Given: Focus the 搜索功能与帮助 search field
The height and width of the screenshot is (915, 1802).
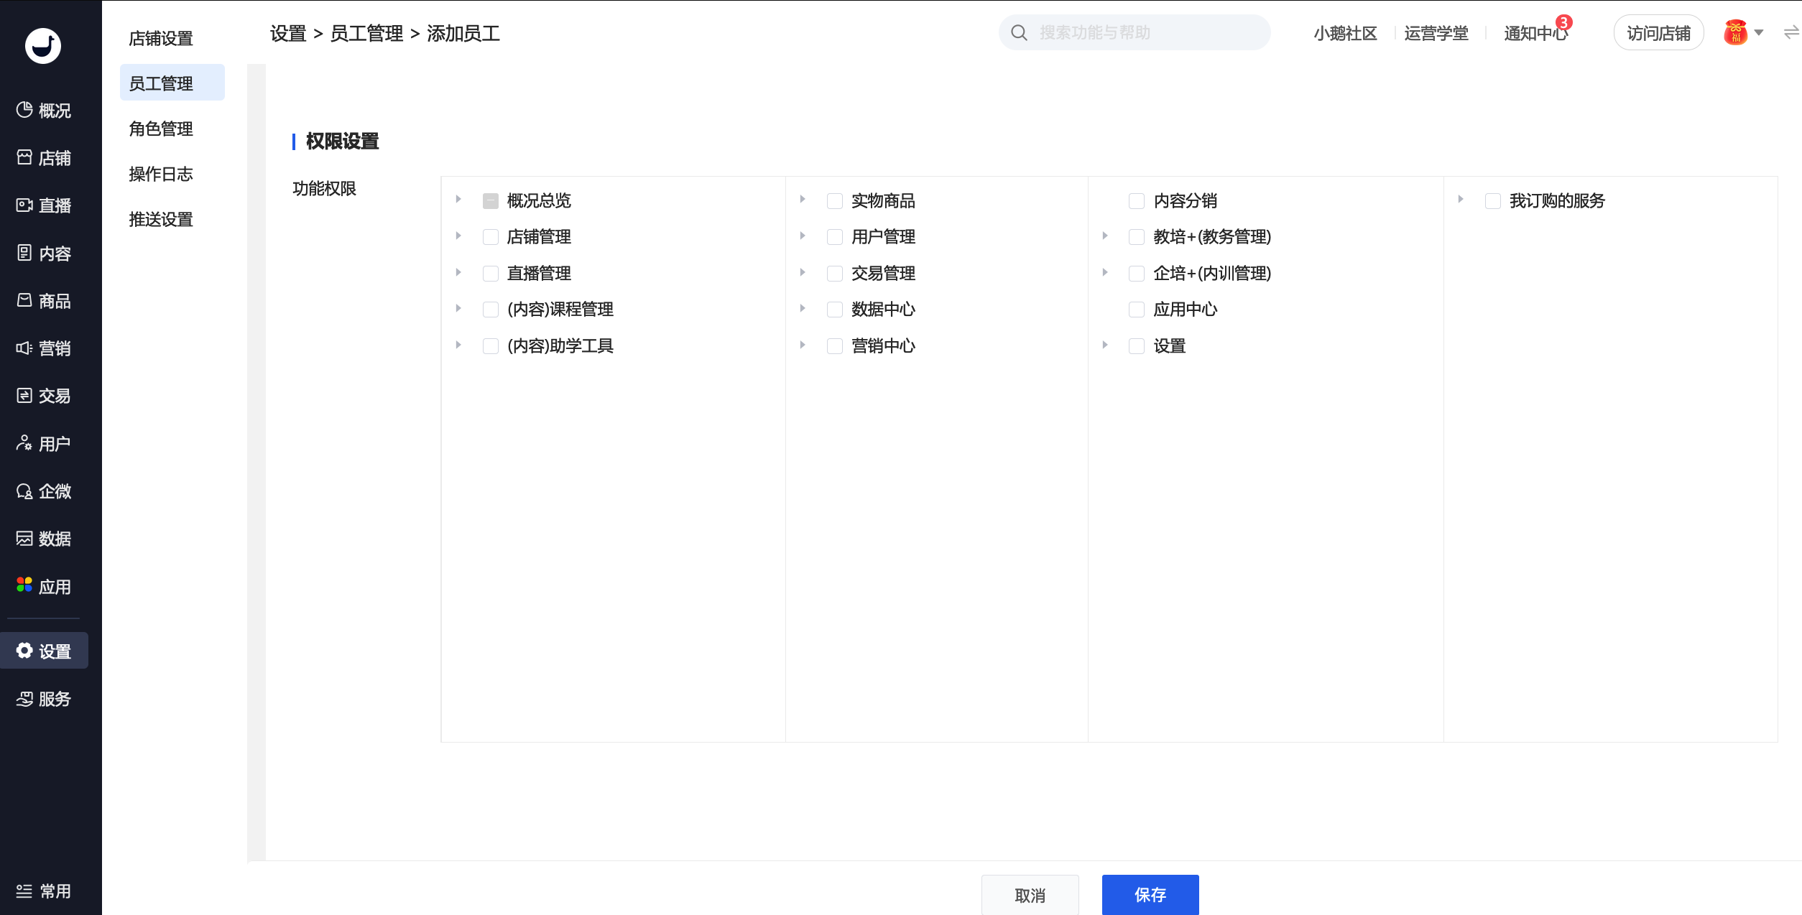Looking at the screenshot, I should 1135,32.
